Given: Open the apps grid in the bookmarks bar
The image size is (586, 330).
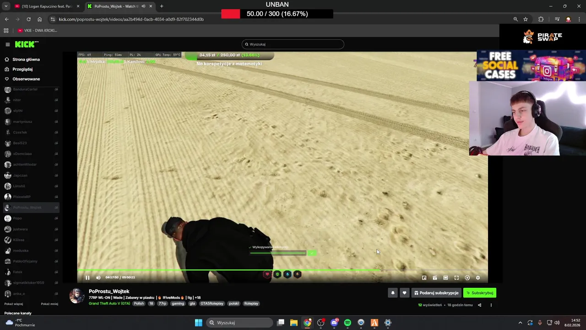Looking at the screenshot, I should pos(6,31).
